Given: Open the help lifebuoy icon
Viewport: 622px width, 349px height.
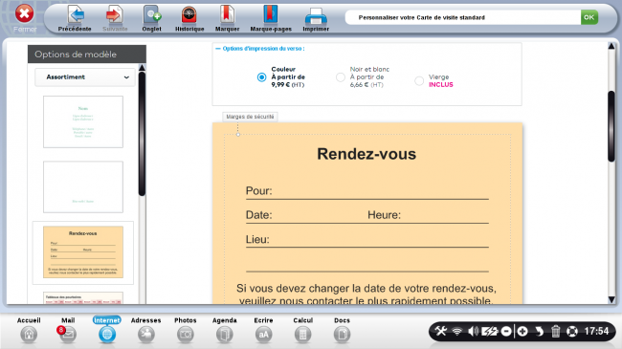Looking at the screenshot, I should click(572, 331).
